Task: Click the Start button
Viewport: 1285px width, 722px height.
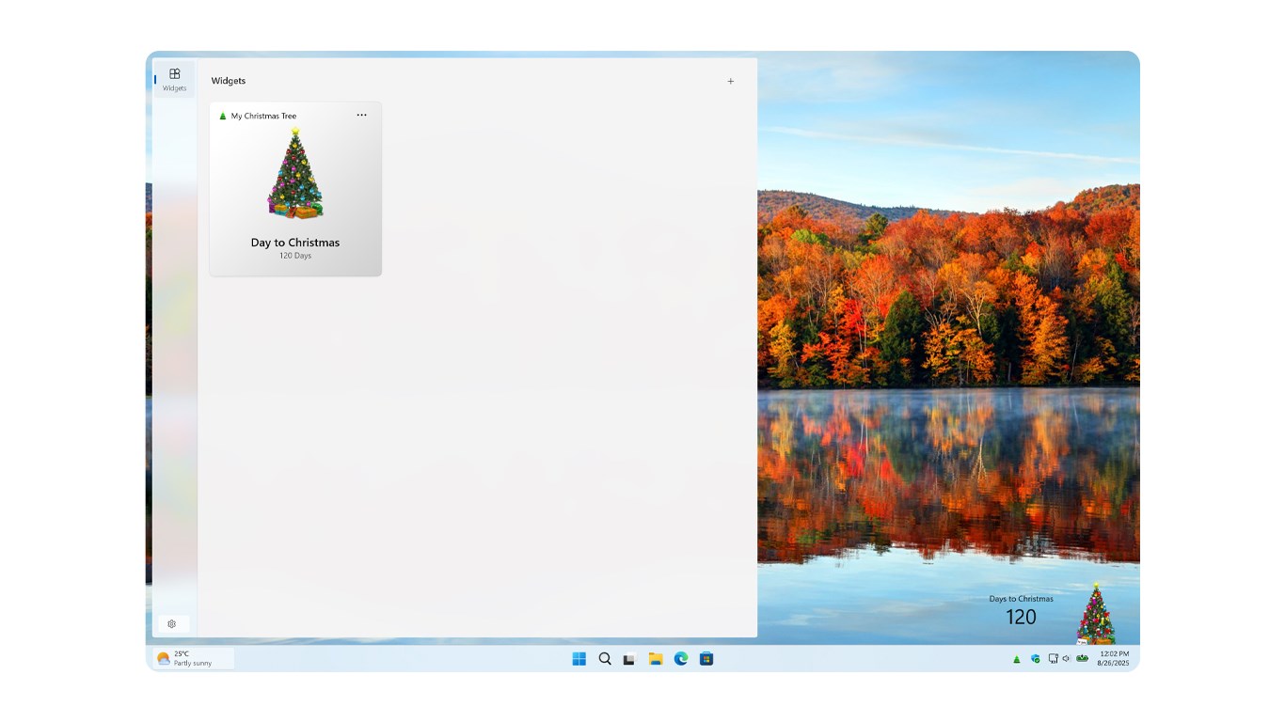Action: click(x=578, y=658)
